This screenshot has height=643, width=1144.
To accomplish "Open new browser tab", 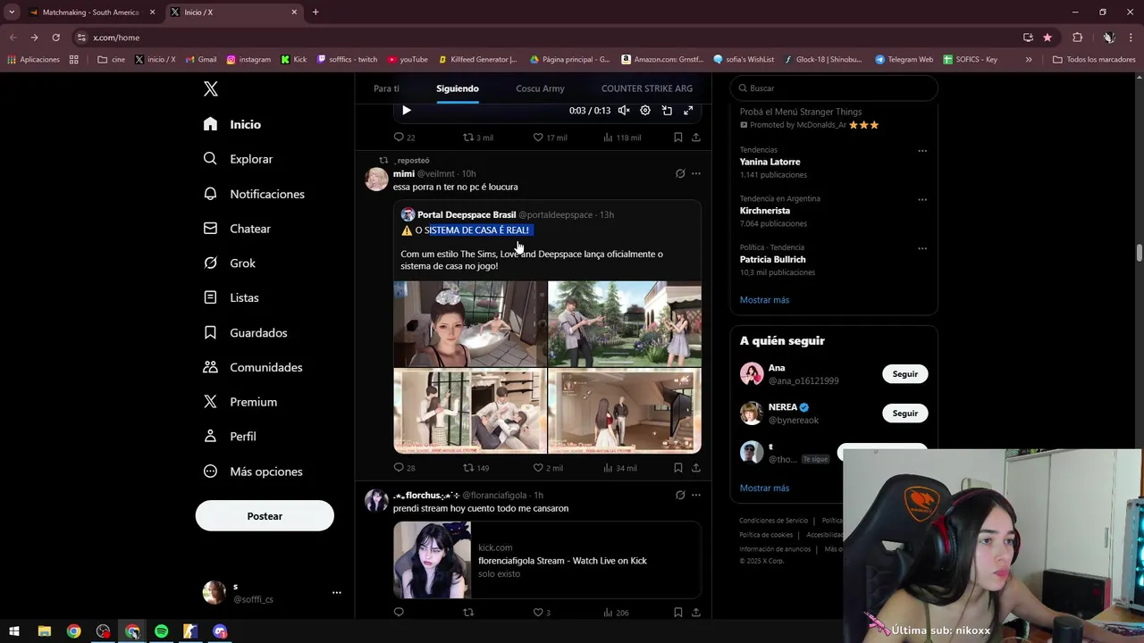I will click(315, 13).
